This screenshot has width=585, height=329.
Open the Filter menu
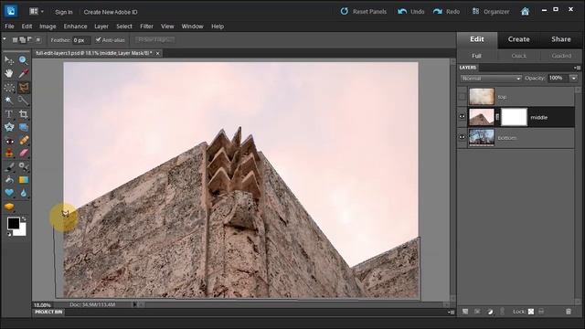pos(146,27)
